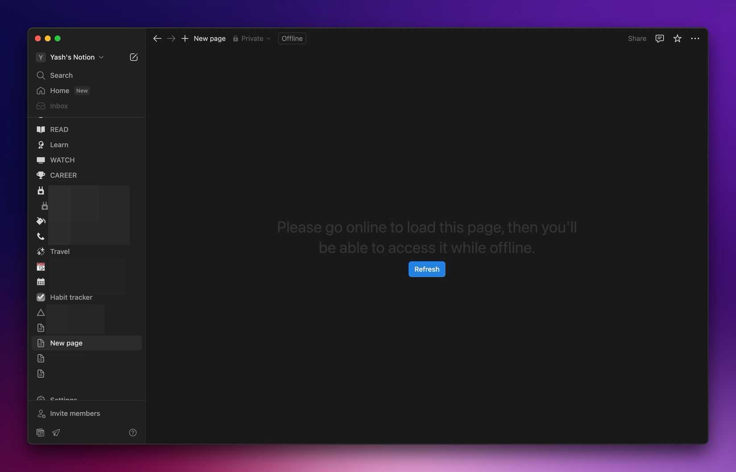The width and height of the screenshot is (736, 472).
Task: Star this page as favorite
Action: 677,38
